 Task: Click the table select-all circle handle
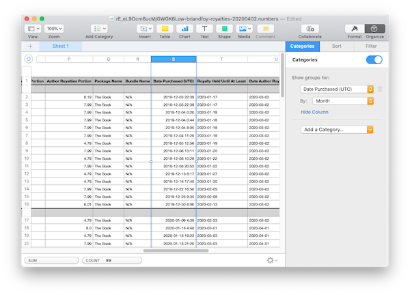29,59
